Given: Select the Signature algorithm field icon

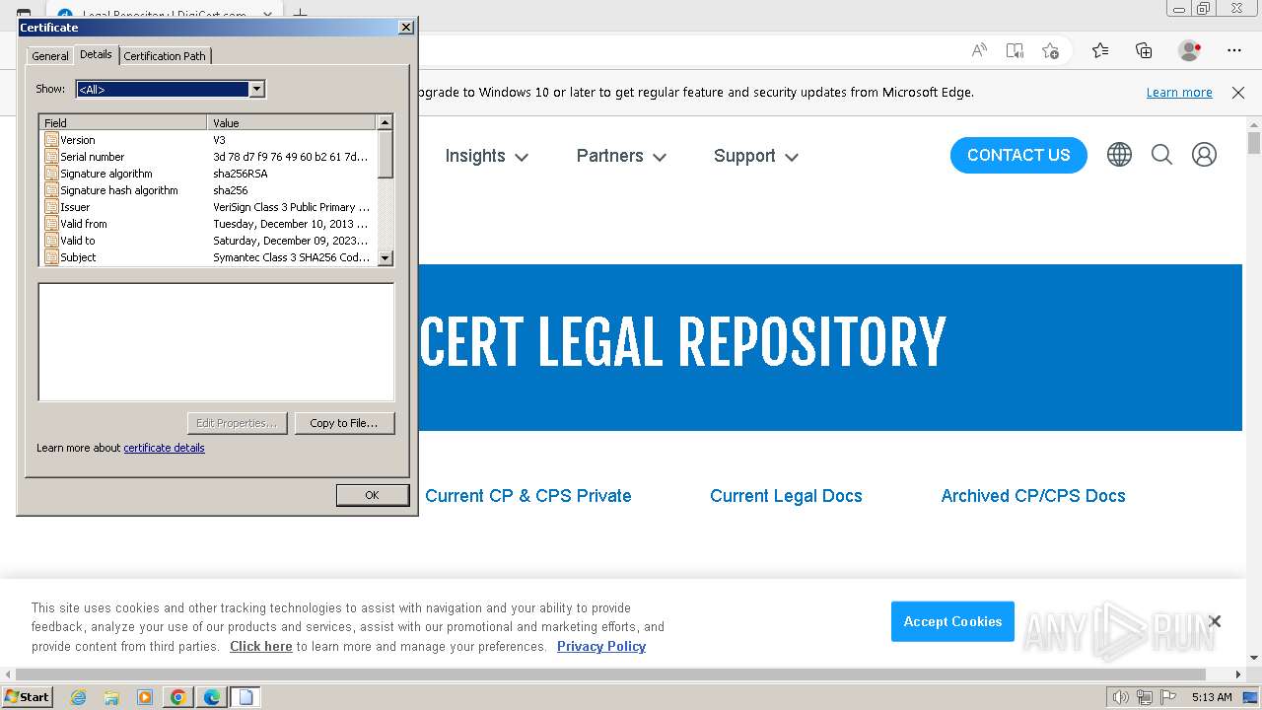Looking at the screenshot, I should pos(51,174).
